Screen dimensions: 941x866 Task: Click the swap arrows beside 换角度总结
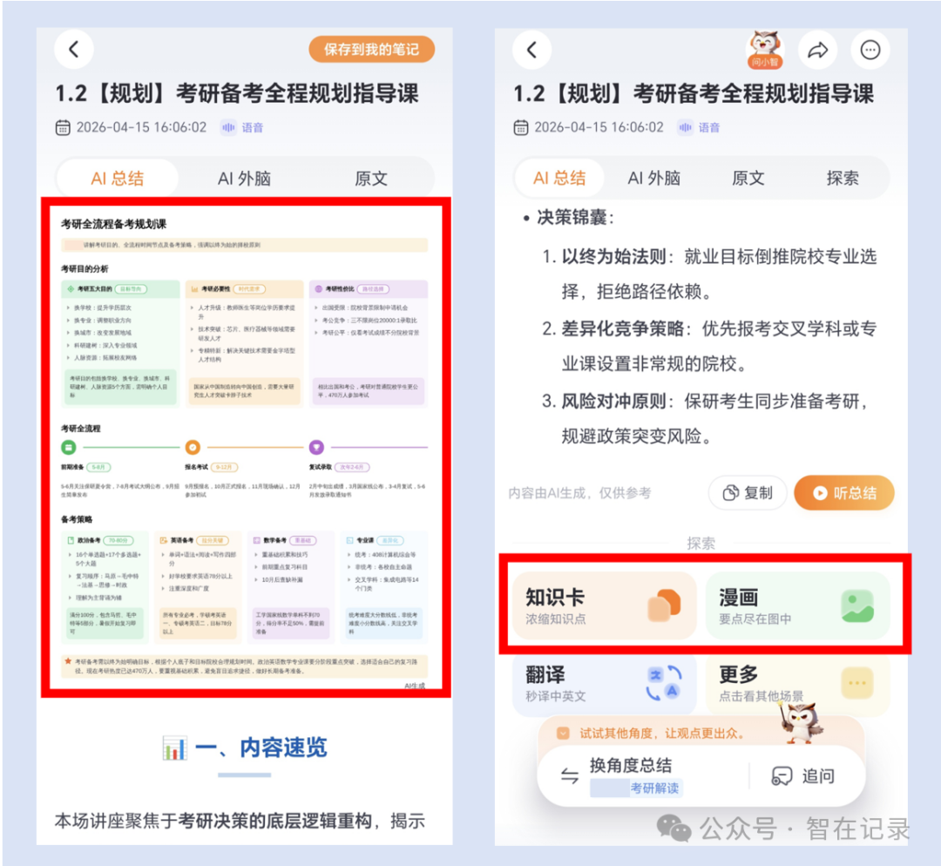point(570,776)
